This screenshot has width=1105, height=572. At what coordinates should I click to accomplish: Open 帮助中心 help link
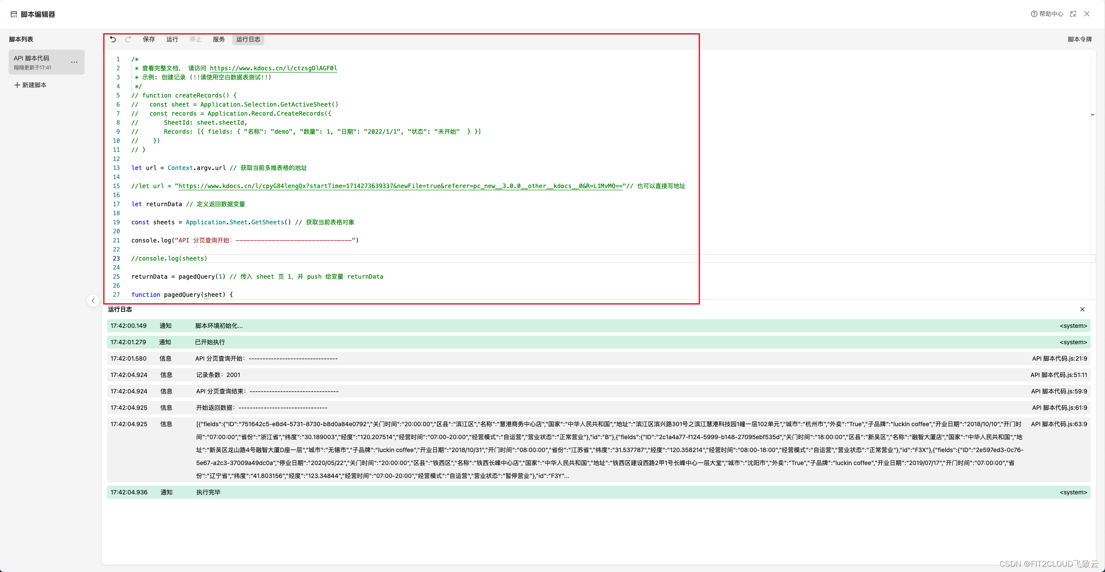[1047, 14]
